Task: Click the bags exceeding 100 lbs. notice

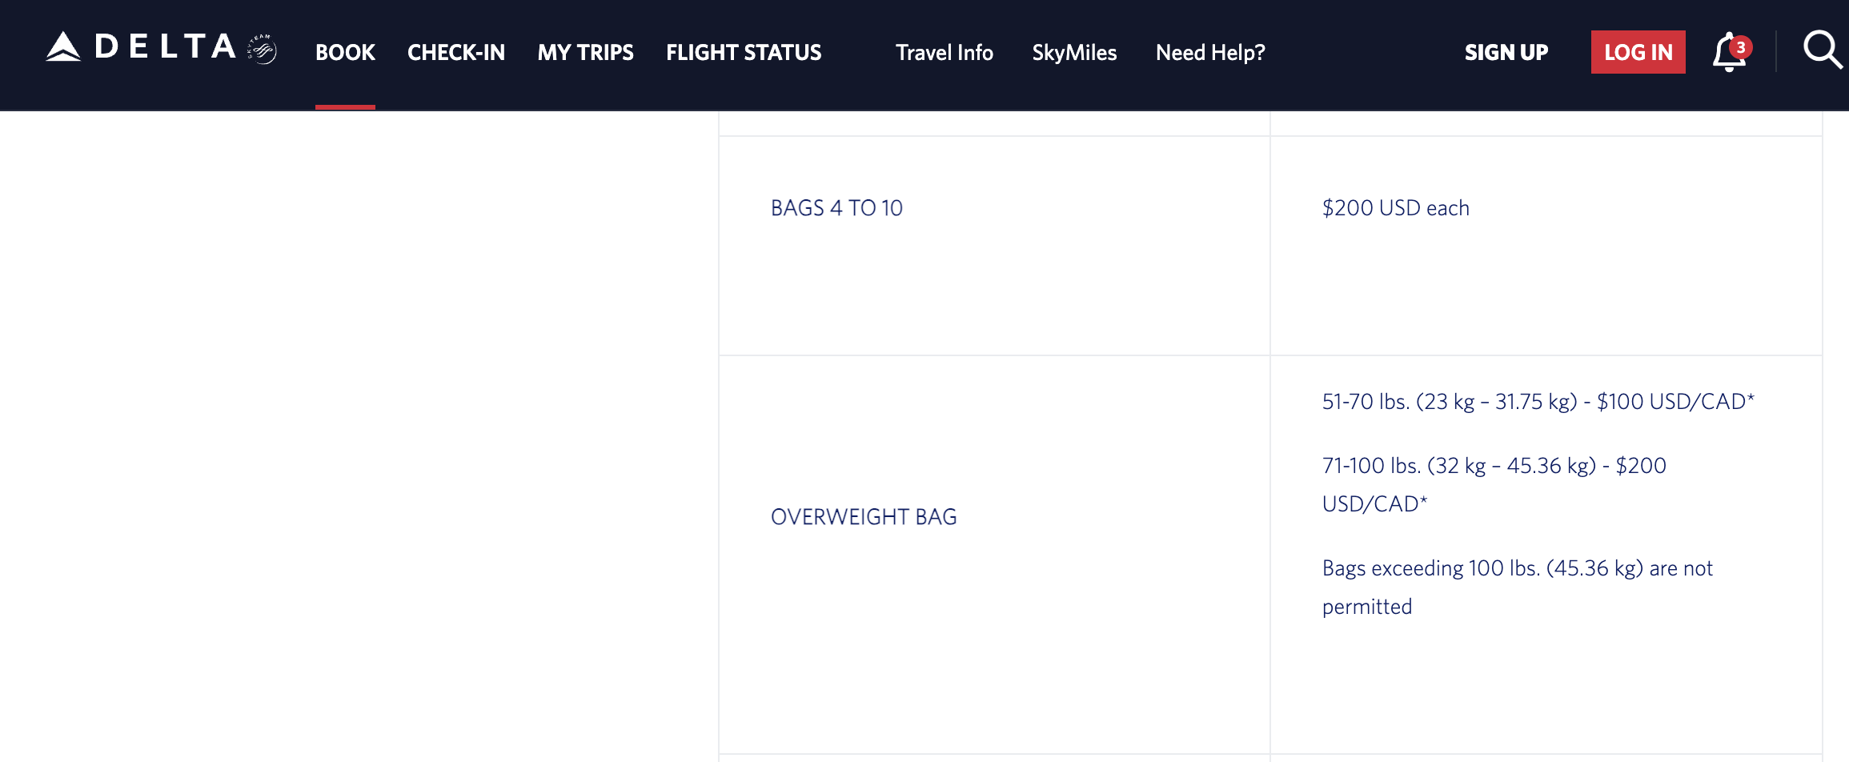Action: (1518, 587)
